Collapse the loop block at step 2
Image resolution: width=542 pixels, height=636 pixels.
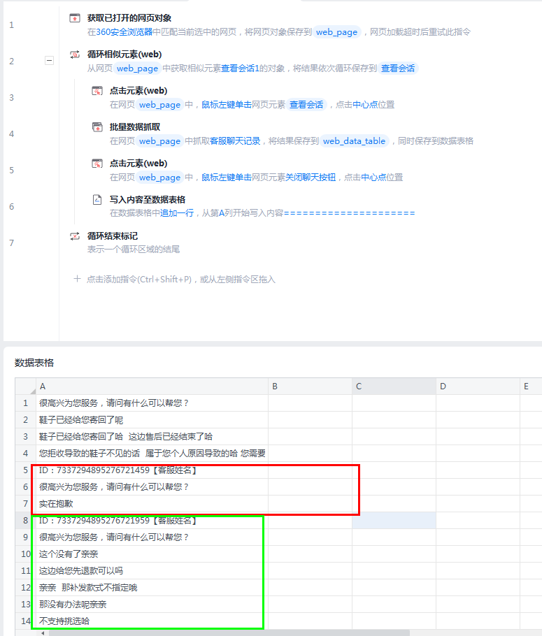coord(49,60)
